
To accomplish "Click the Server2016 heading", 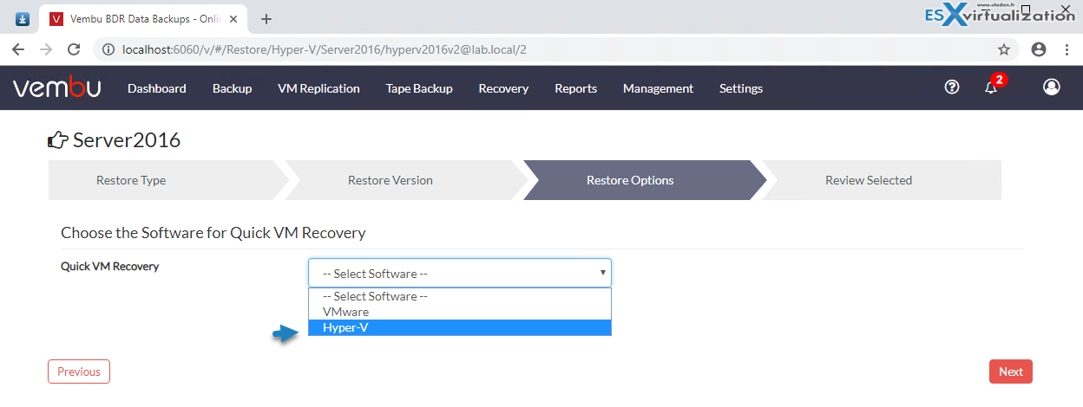I will pyautogui.click(x=127, y=139).
